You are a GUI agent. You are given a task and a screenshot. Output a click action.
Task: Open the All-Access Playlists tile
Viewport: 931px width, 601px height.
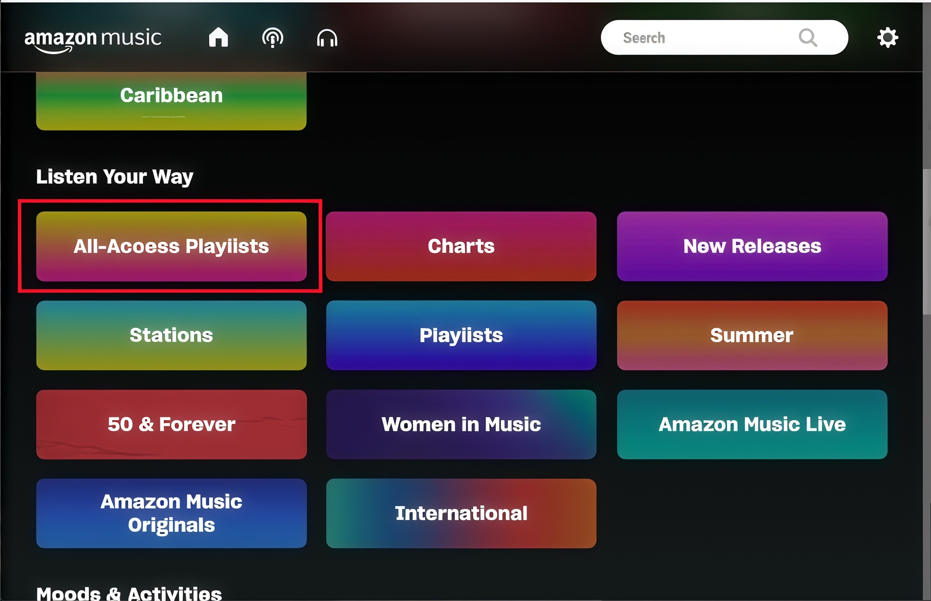click(171, 246)
